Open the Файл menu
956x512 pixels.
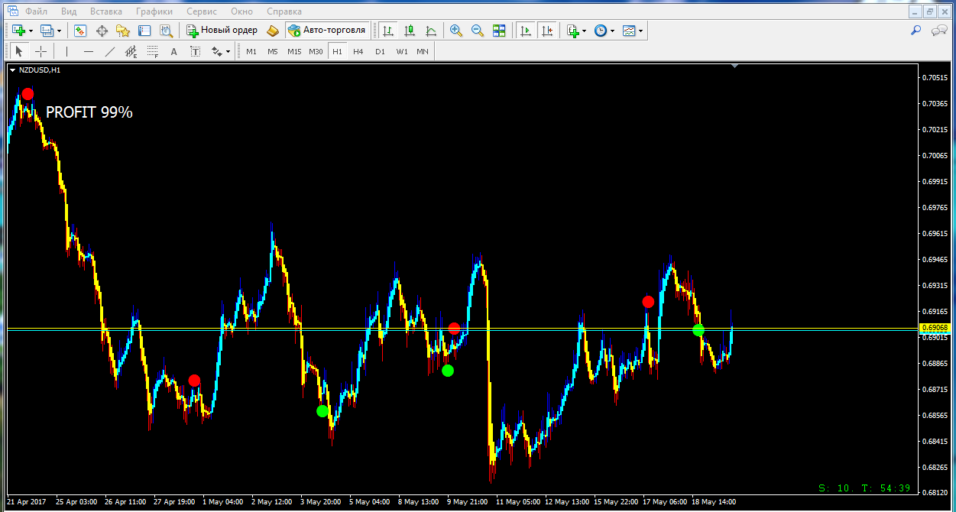[x=36, y=11]
